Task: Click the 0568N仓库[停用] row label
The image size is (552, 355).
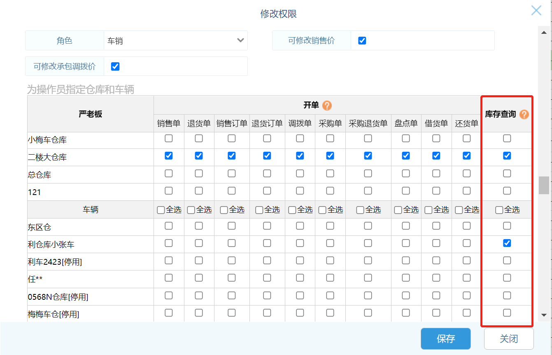Action: click(x=58, y=297)
